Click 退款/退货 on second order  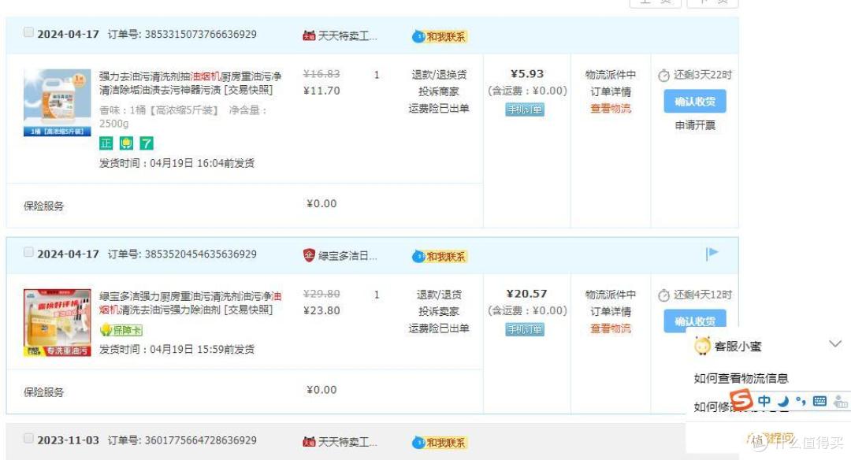point(439,295)
